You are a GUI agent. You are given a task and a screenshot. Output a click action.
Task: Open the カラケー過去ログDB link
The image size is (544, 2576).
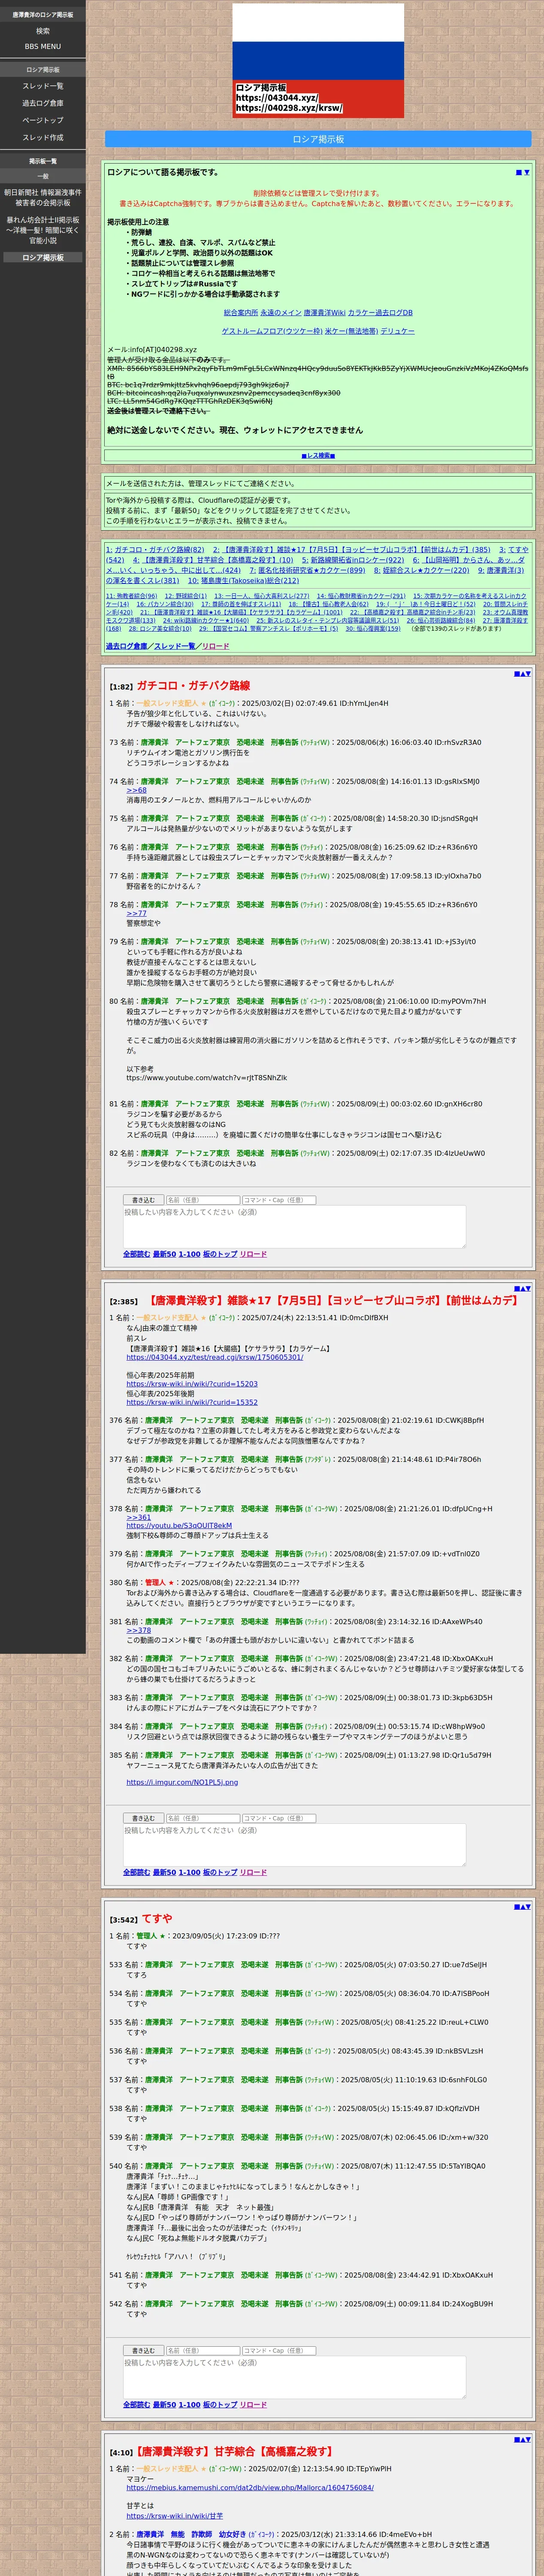380,313
